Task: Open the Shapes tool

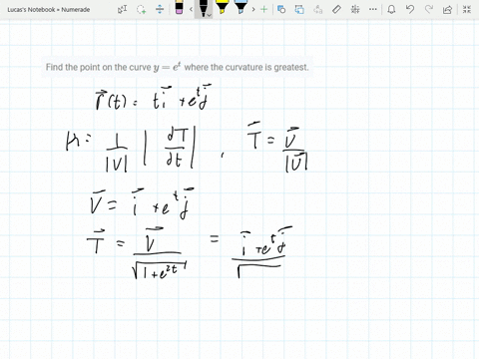Action: tap(281, 9)
